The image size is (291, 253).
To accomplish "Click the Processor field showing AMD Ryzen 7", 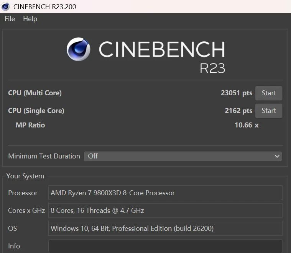I will coord(165,193).
